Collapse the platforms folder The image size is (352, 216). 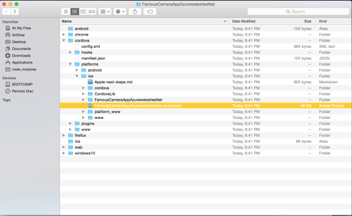point(71,64)
